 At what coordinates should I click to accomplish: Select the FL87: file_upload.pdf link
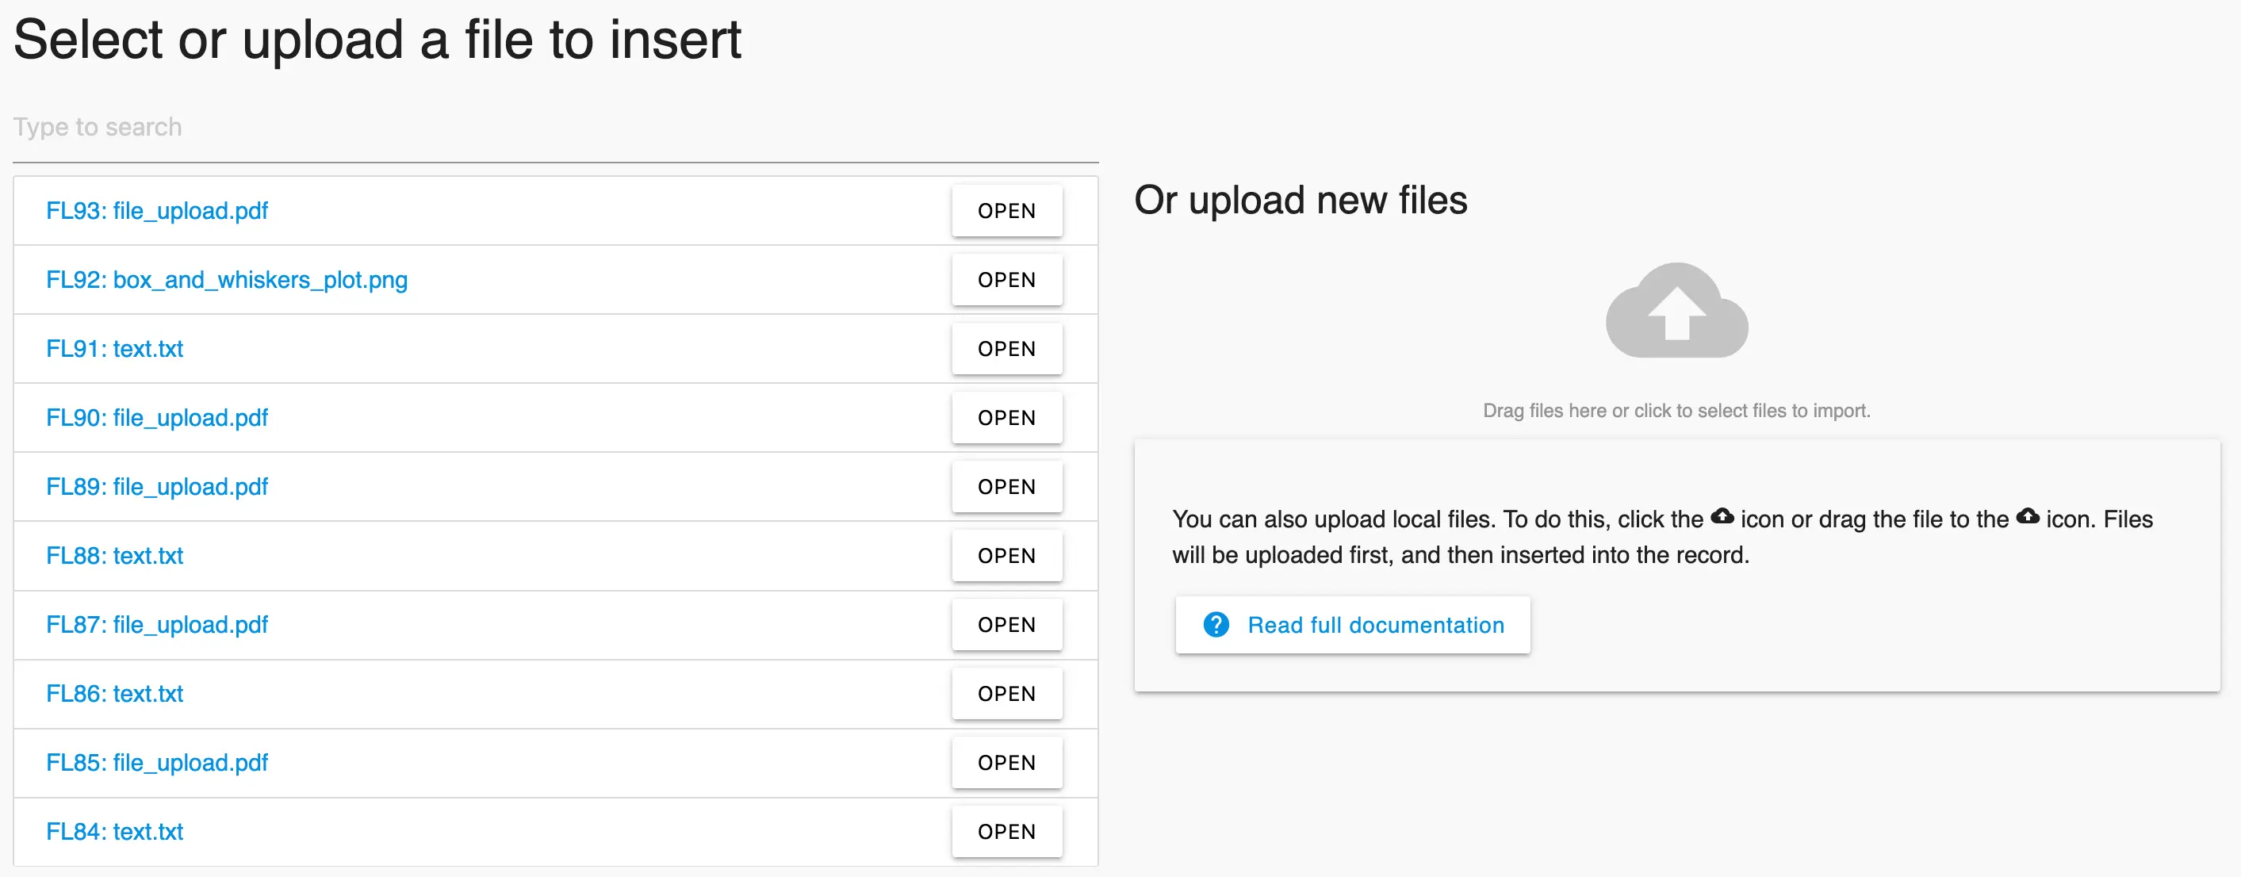156,626
